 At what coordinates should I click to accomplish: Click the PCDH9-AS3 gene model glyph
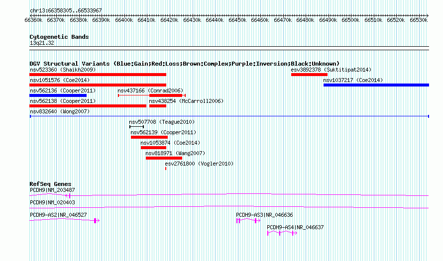pyautogui.click(x=248, y=221)
